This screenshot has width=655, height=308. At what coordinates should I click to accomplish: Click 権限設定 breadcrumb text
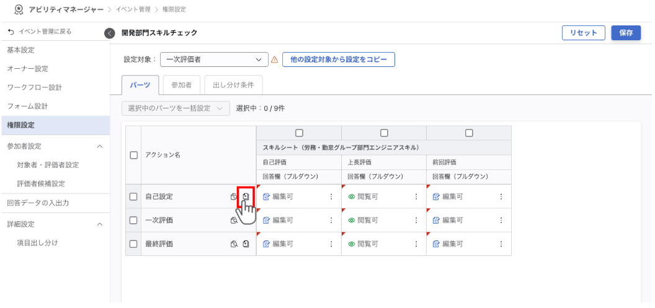tap(175, 9)
